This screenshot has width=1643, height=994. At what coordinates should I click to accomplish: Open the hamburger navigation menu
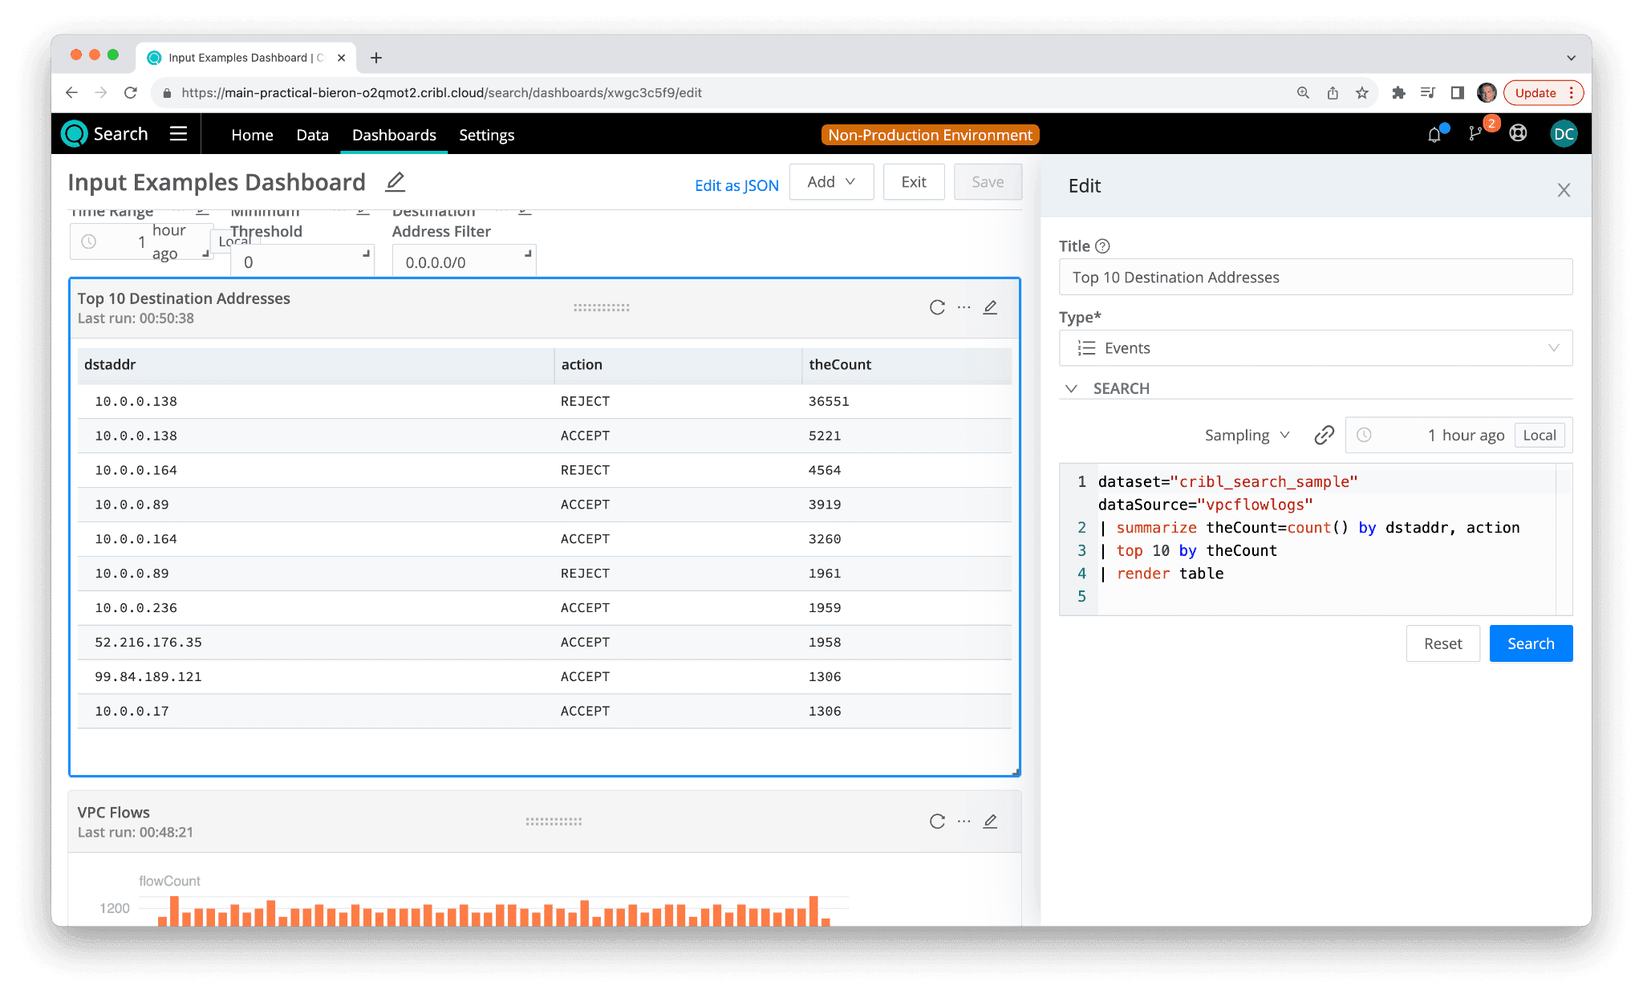(178, 134)
